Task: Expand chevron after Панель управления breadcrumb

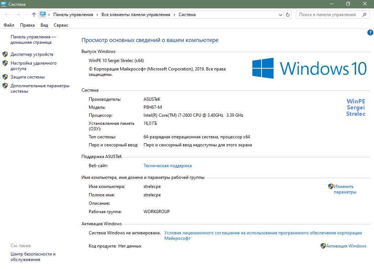Action: click(x=97, y=15)
